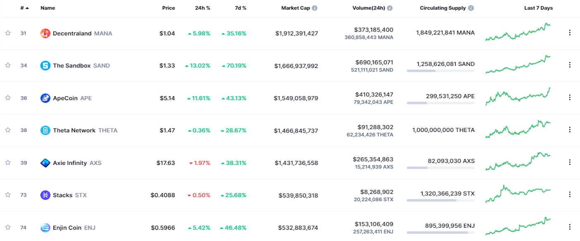Viewport: 580px width, 241px height.
Task: Open the Stacks row three-dot menu
Action: [x=570, y=194]
